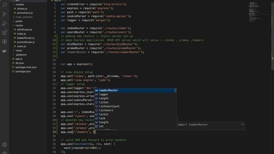Open dishRouter.js file
Viewport: 274px width, 154px height.
click(x=24, y=30)
